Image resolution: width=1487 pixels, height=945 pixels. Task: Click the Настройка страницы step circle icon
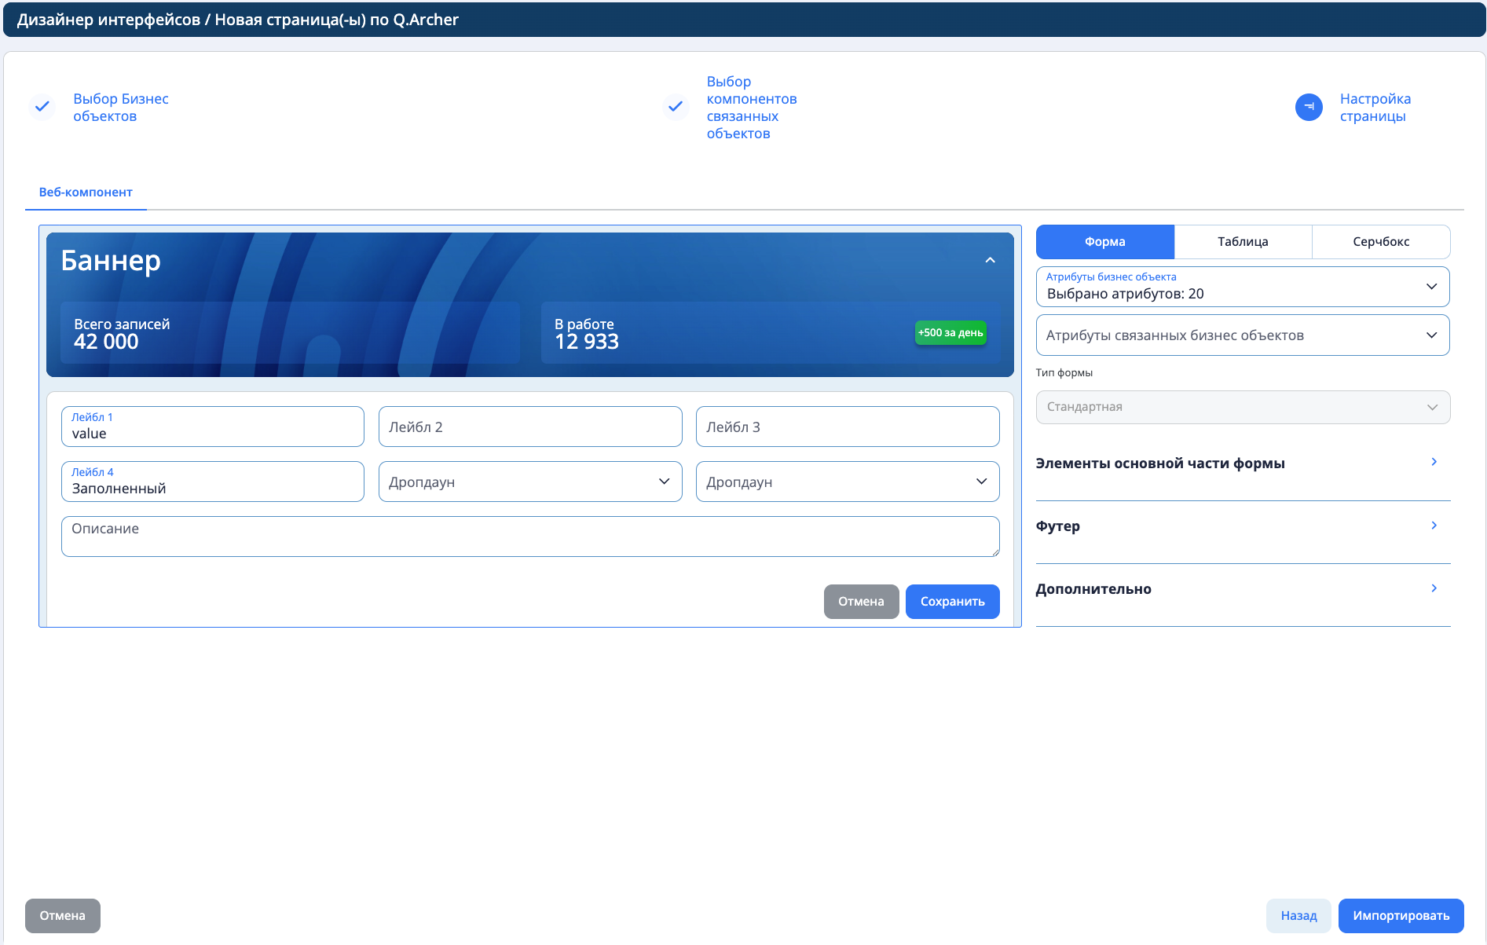tap(1309, 107)
